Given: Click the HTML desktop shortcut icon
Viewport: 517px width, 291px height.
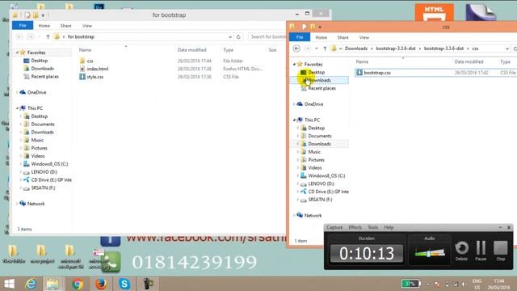Looking at the screenshot, I should pyautogui.click(x=435, y=12).
